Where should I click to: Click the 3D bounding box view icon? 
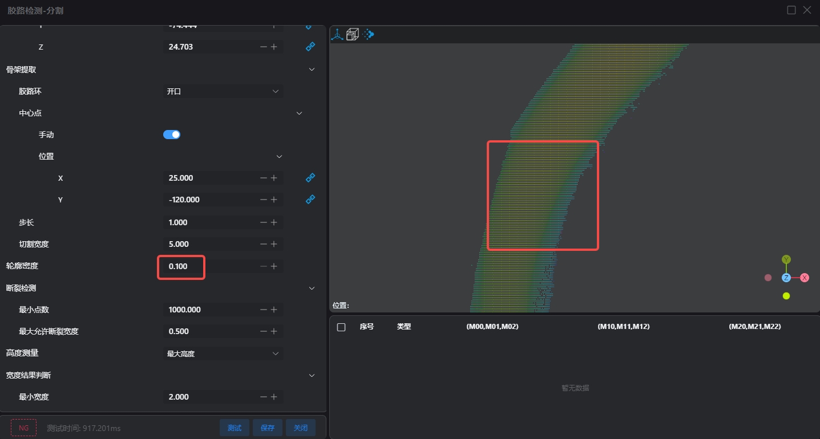coord(353,35)
